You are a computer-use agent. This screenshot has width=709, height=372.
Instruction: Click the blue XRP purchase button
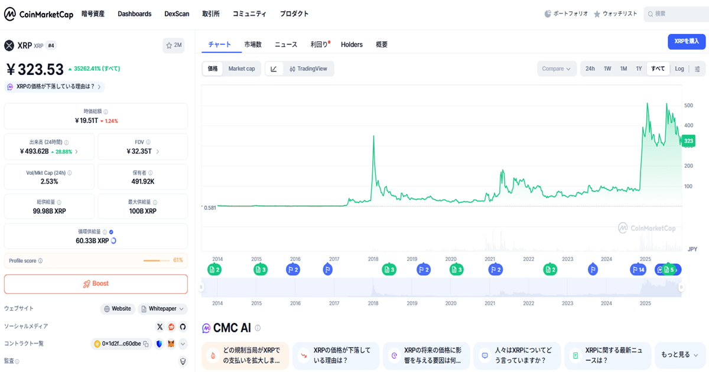point(686,41)
